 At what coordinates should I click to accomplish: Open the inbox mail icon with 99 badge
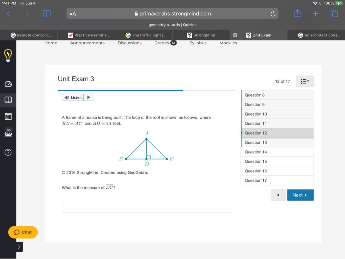[x=8, y=132]
